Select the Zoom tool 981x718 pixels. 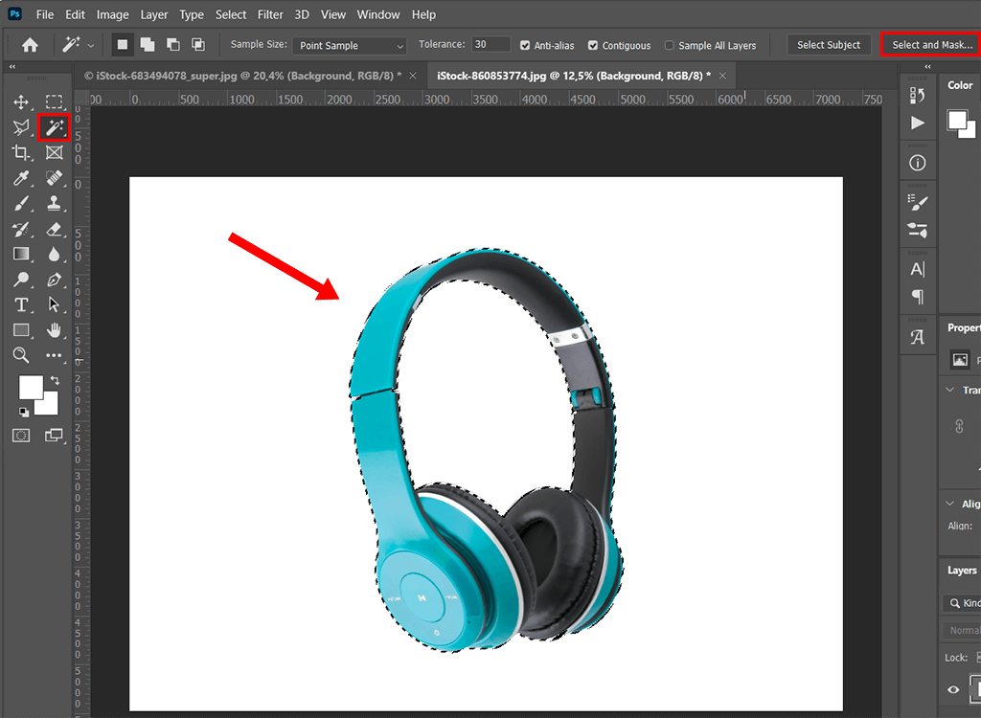coord(21,355)
